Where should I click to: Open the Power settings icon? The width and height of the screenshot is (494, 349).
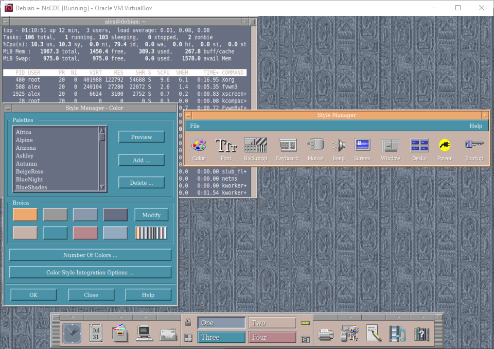445,146
